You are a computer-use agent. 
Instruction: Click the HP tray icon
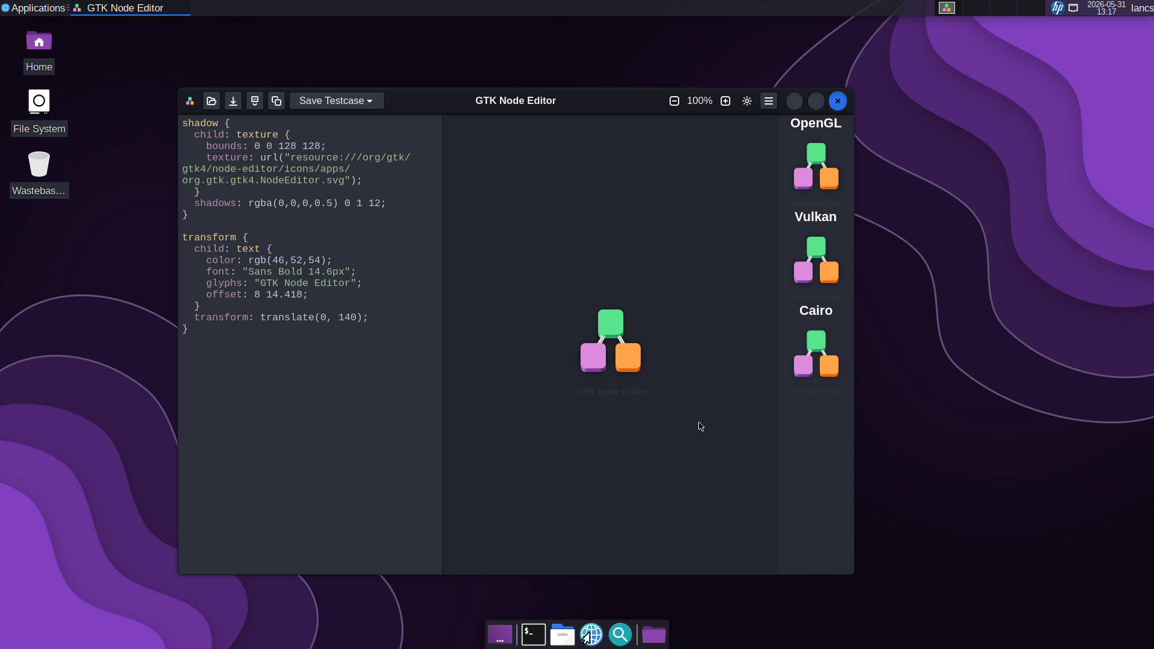[x=1057, y=8]
